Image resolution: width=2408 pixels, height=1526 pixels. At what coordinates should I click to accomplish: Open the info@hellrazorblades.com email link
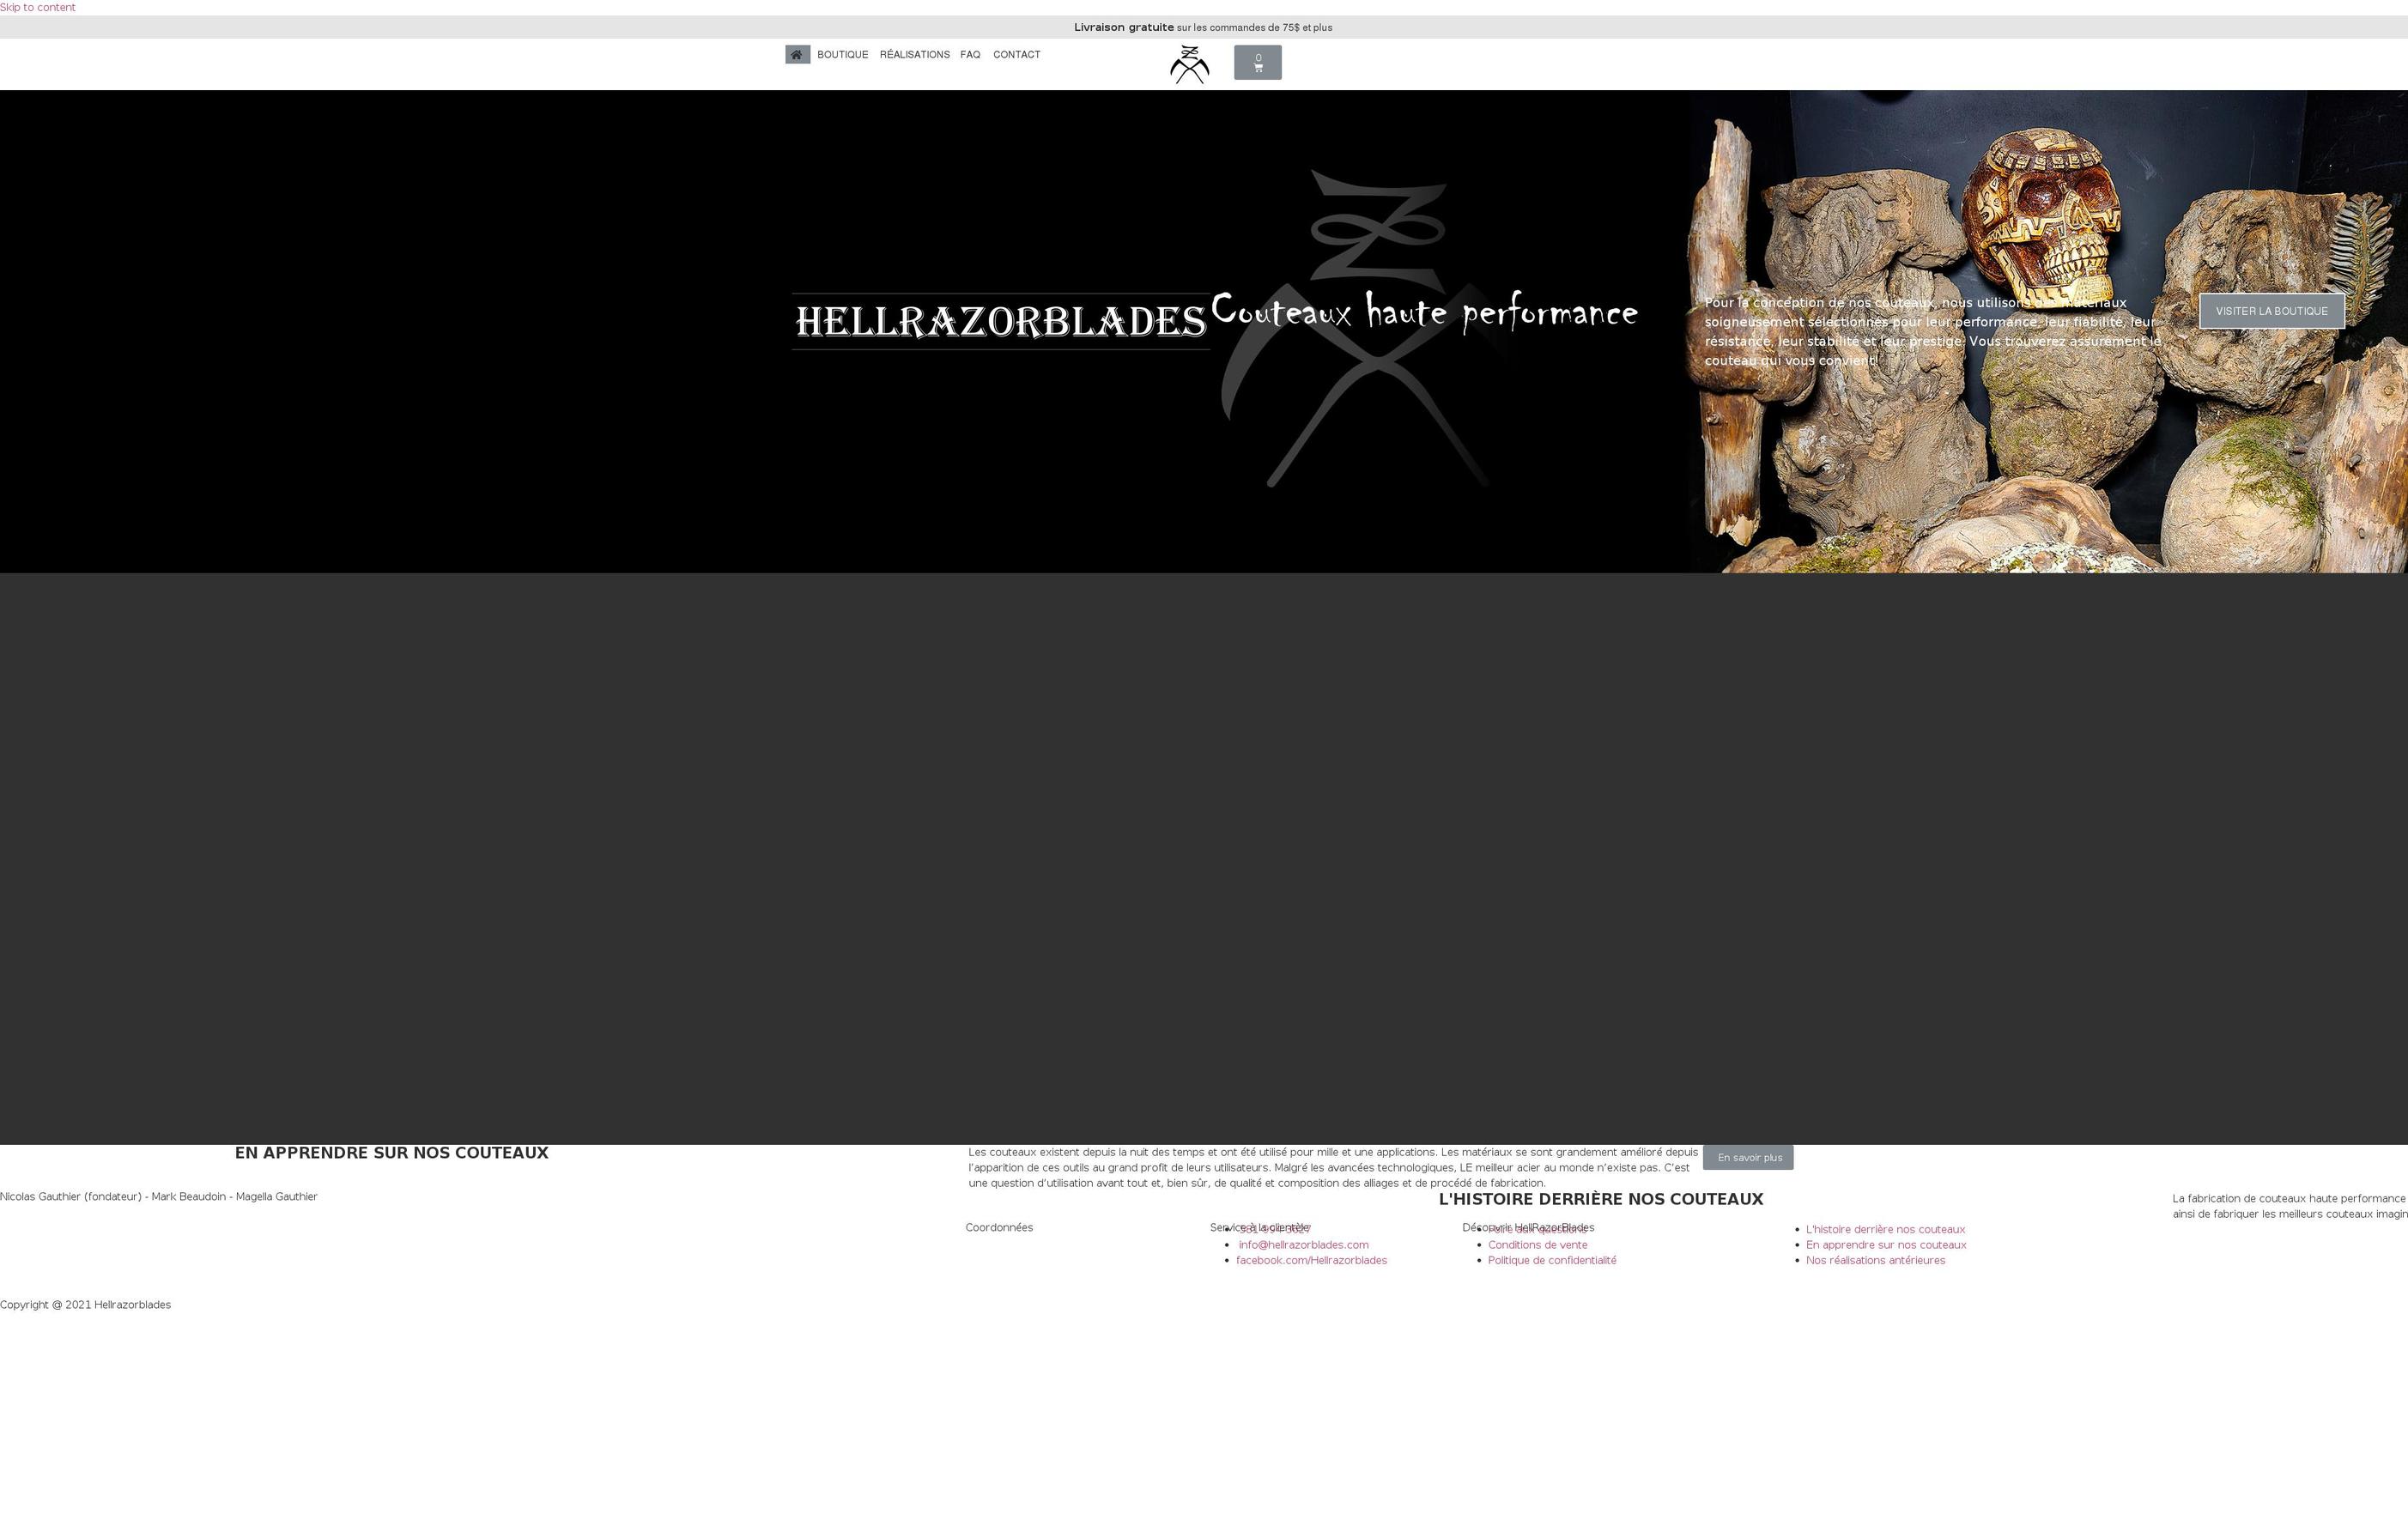1303,1245
